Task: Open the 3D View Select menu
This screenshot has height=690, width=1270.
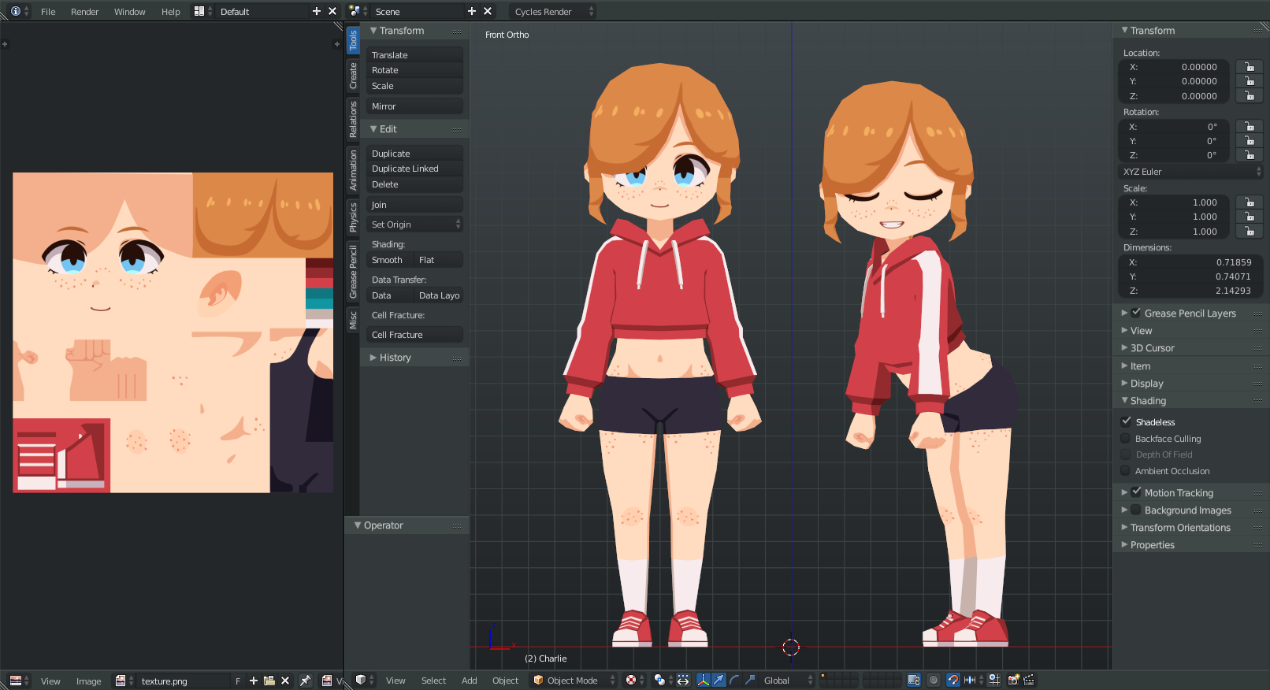Action: pyautogui.click(x=433, y=681)
